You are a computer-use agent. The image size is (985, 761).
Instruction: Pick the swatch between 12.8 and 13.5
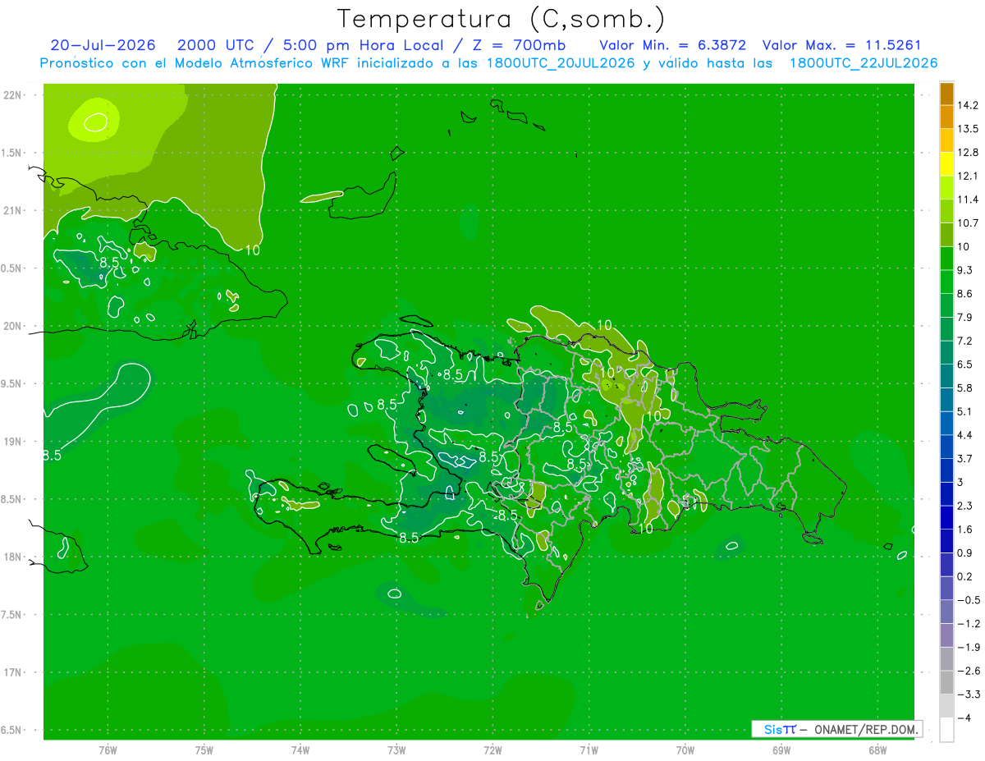point(947,140)
